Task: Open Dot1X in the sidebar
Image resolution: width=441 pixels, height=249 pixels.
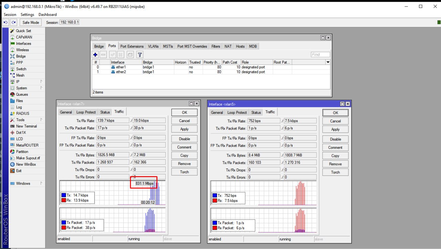Action: coord(21,133)
